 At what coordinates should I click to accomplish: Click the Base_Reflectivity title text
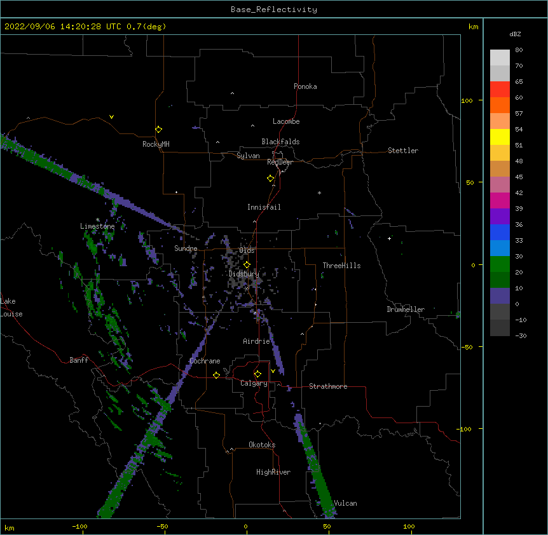(x=273, y=10)
